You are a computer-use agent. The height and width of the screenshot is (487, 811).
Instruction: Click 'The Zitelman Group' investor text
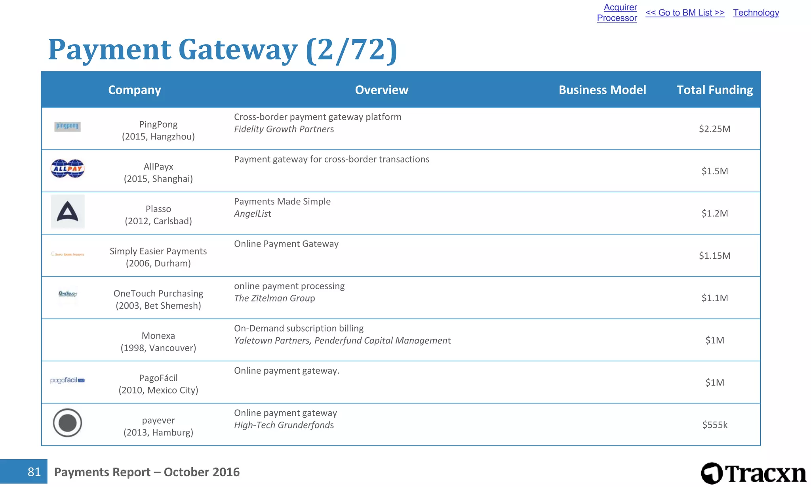274,298
